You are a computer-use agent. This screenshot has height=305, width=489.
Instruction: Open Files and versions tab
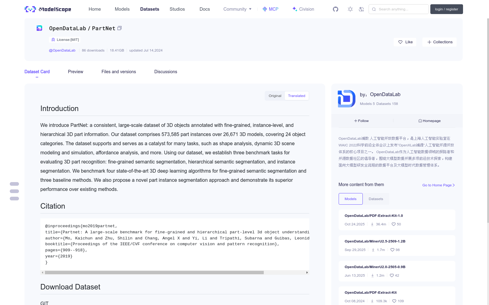click(119, 72)
